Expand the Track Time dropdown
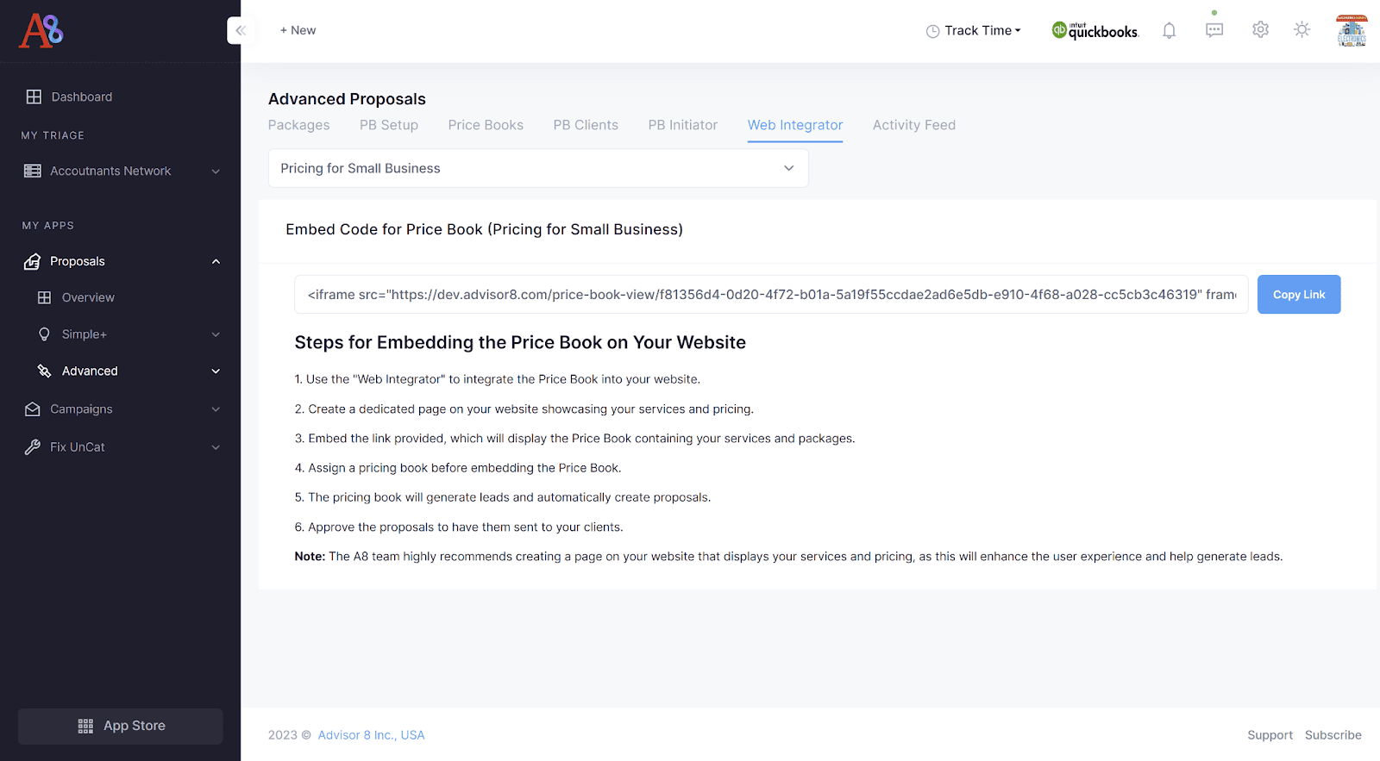Viewport: 1380px width, 761px height. 974,31
